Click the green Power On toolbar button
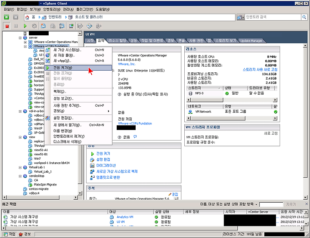This screenshot has width=310, height=238. (x=25, y=26)
